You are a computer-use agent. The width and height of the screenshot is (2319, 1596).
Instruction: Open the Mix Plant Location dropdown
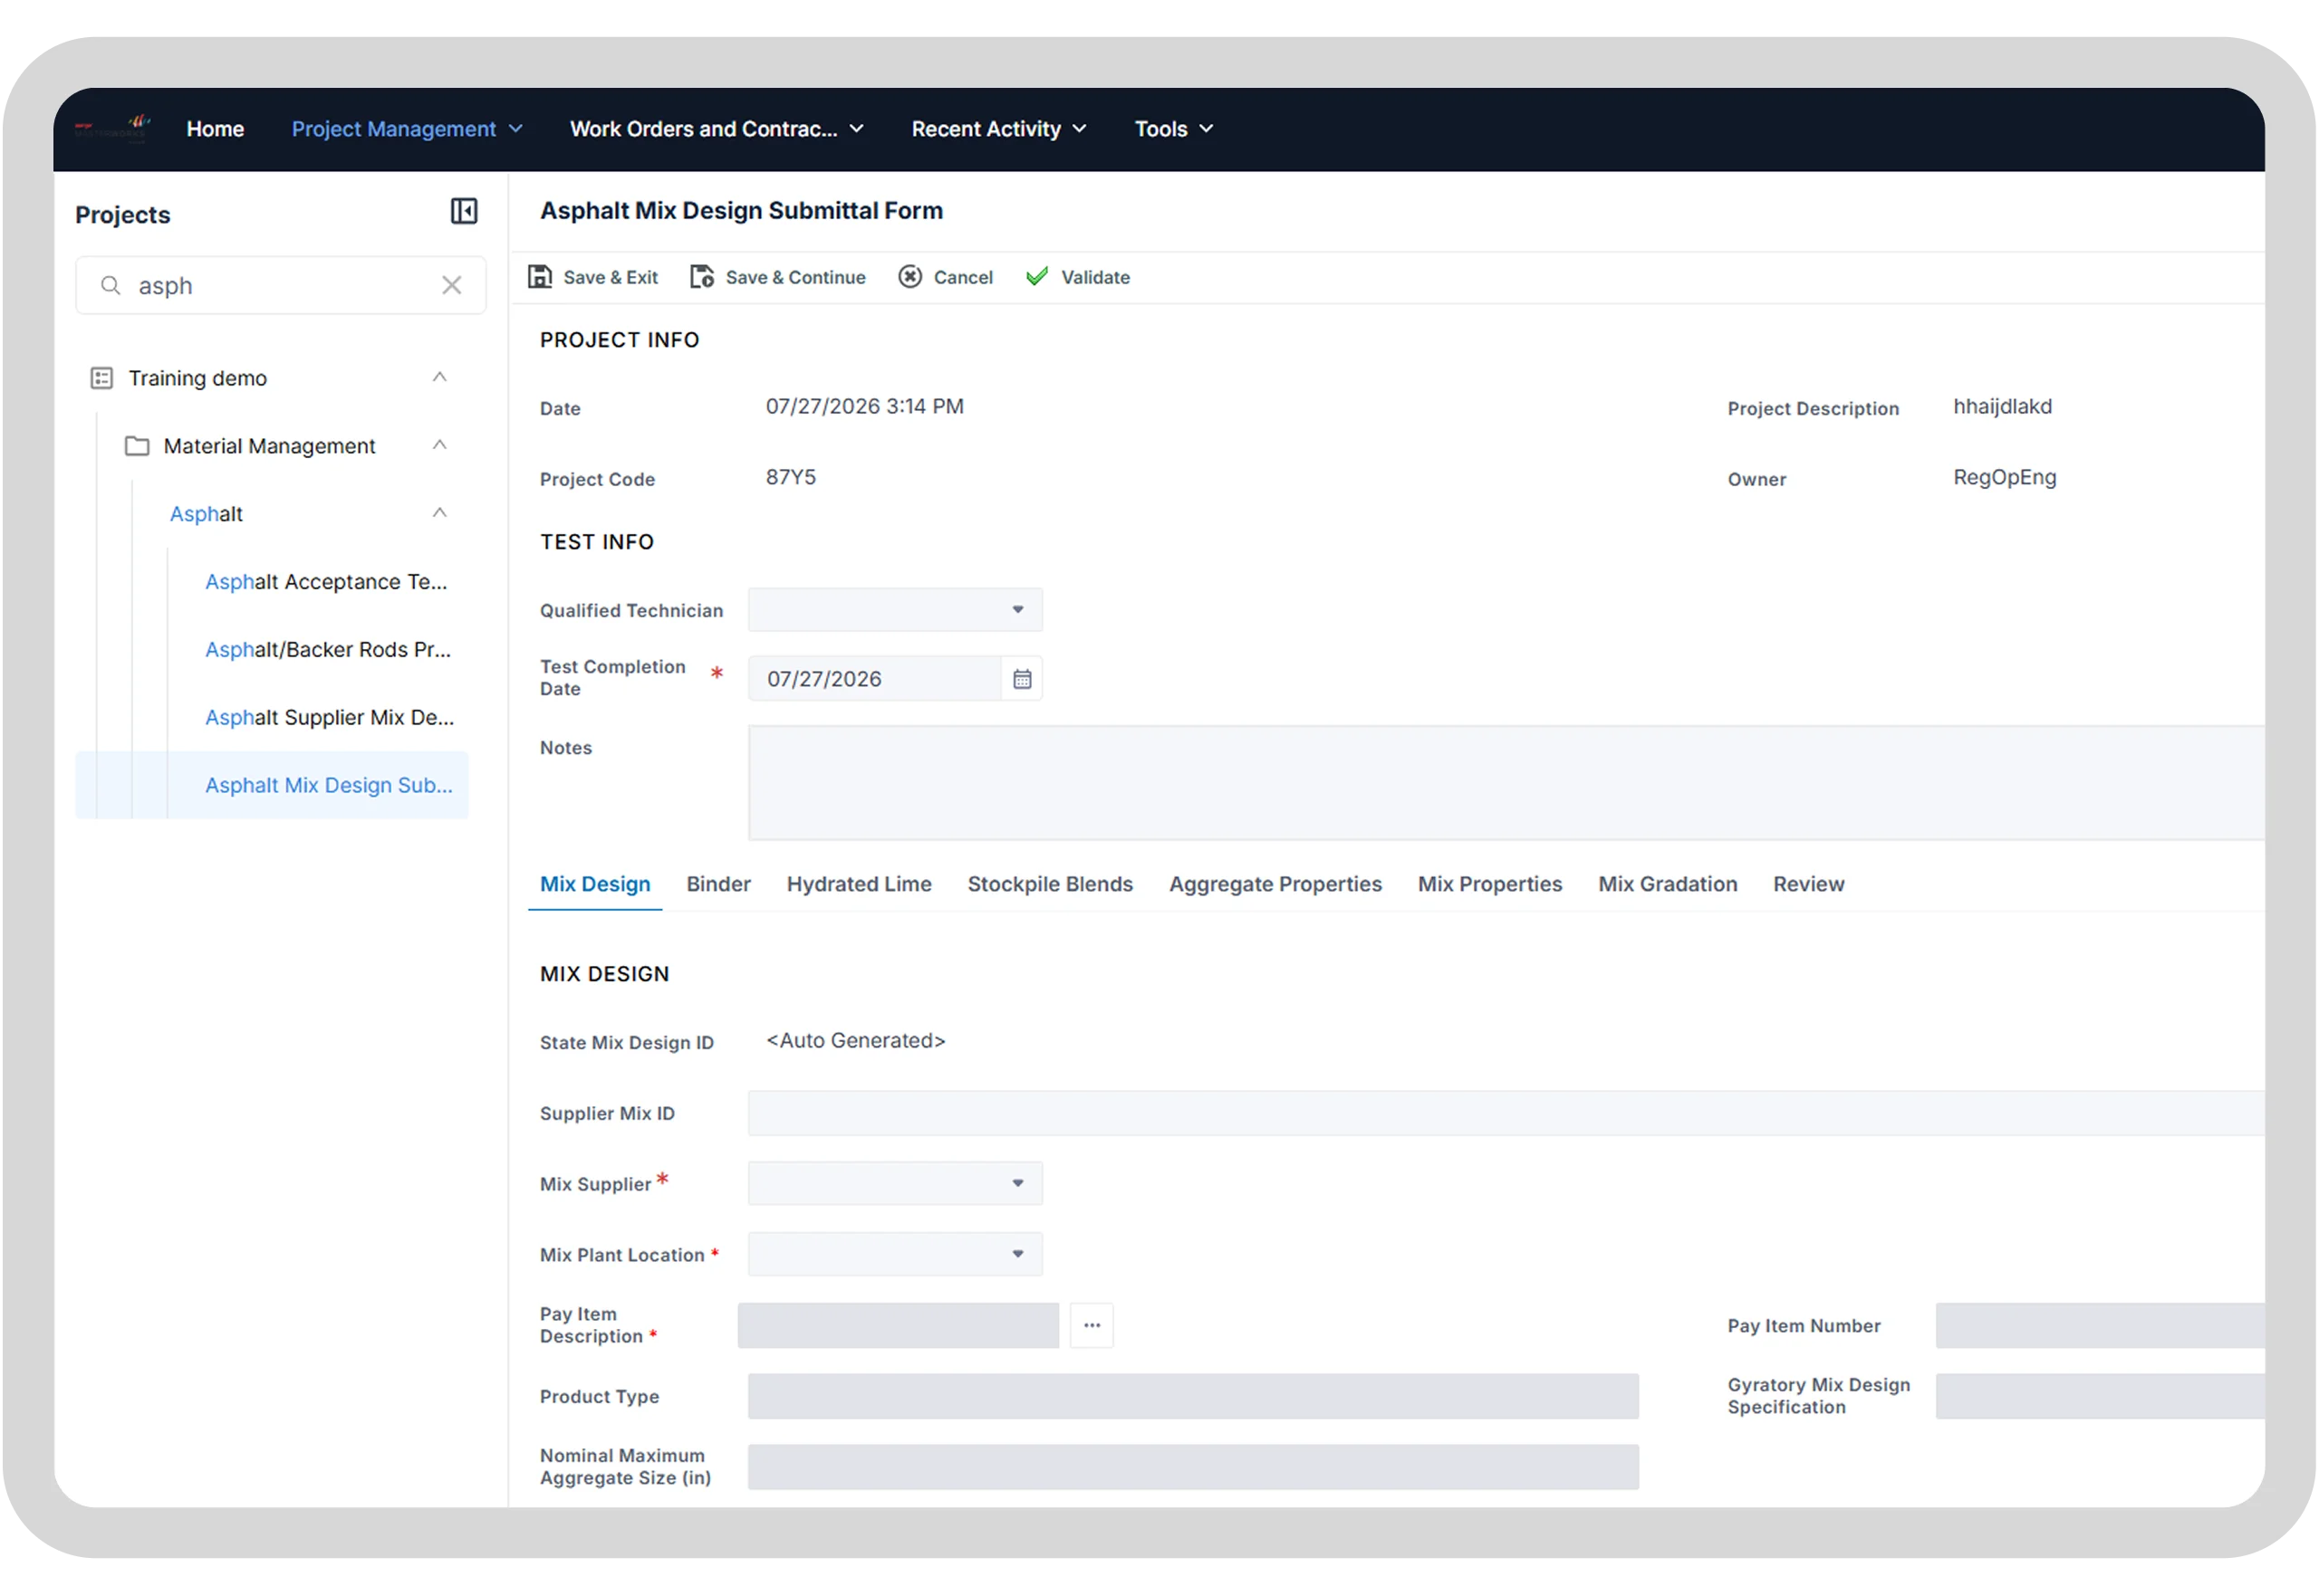[894, 1255]
